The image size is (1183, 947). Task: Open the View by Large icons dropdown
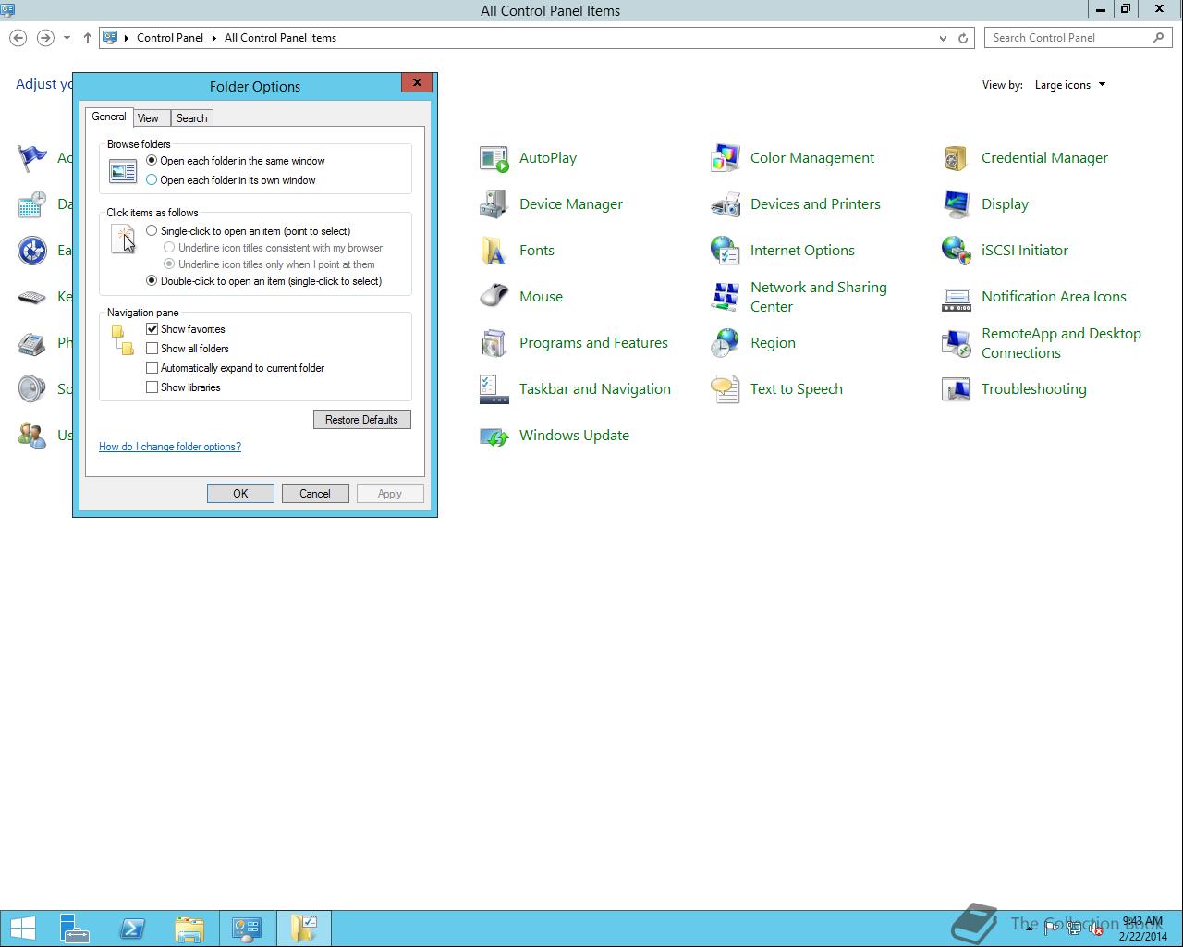point(1069,85)
